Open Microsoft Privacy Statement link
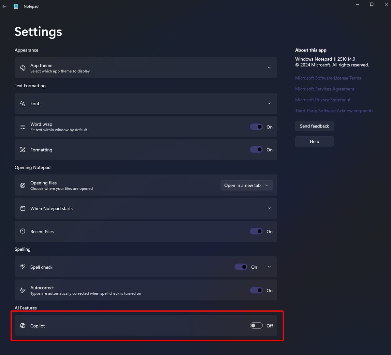Viewport: 391px width, 355px height. pyautogui.click(x=323, y=100)
